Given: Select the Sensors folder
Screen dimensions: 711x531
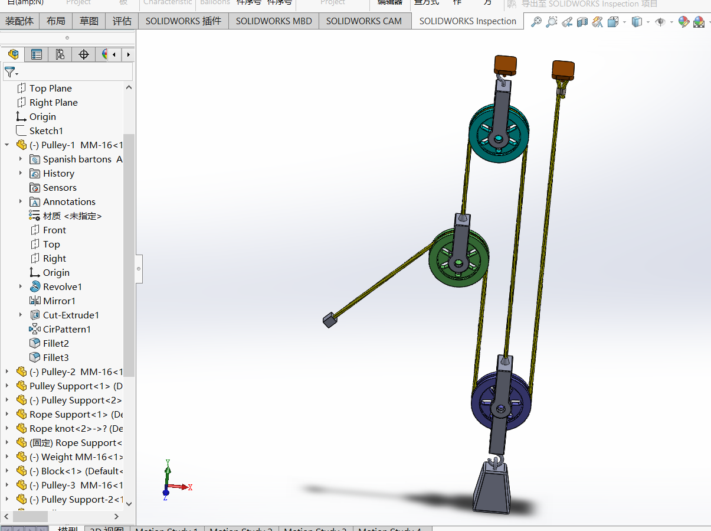Looking at the screenshot, I should [60, 187].
